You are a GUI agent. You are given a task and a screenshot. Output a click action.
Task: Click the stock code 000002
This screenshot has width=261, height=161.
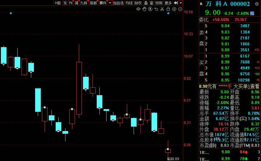[x=240, y=4]
